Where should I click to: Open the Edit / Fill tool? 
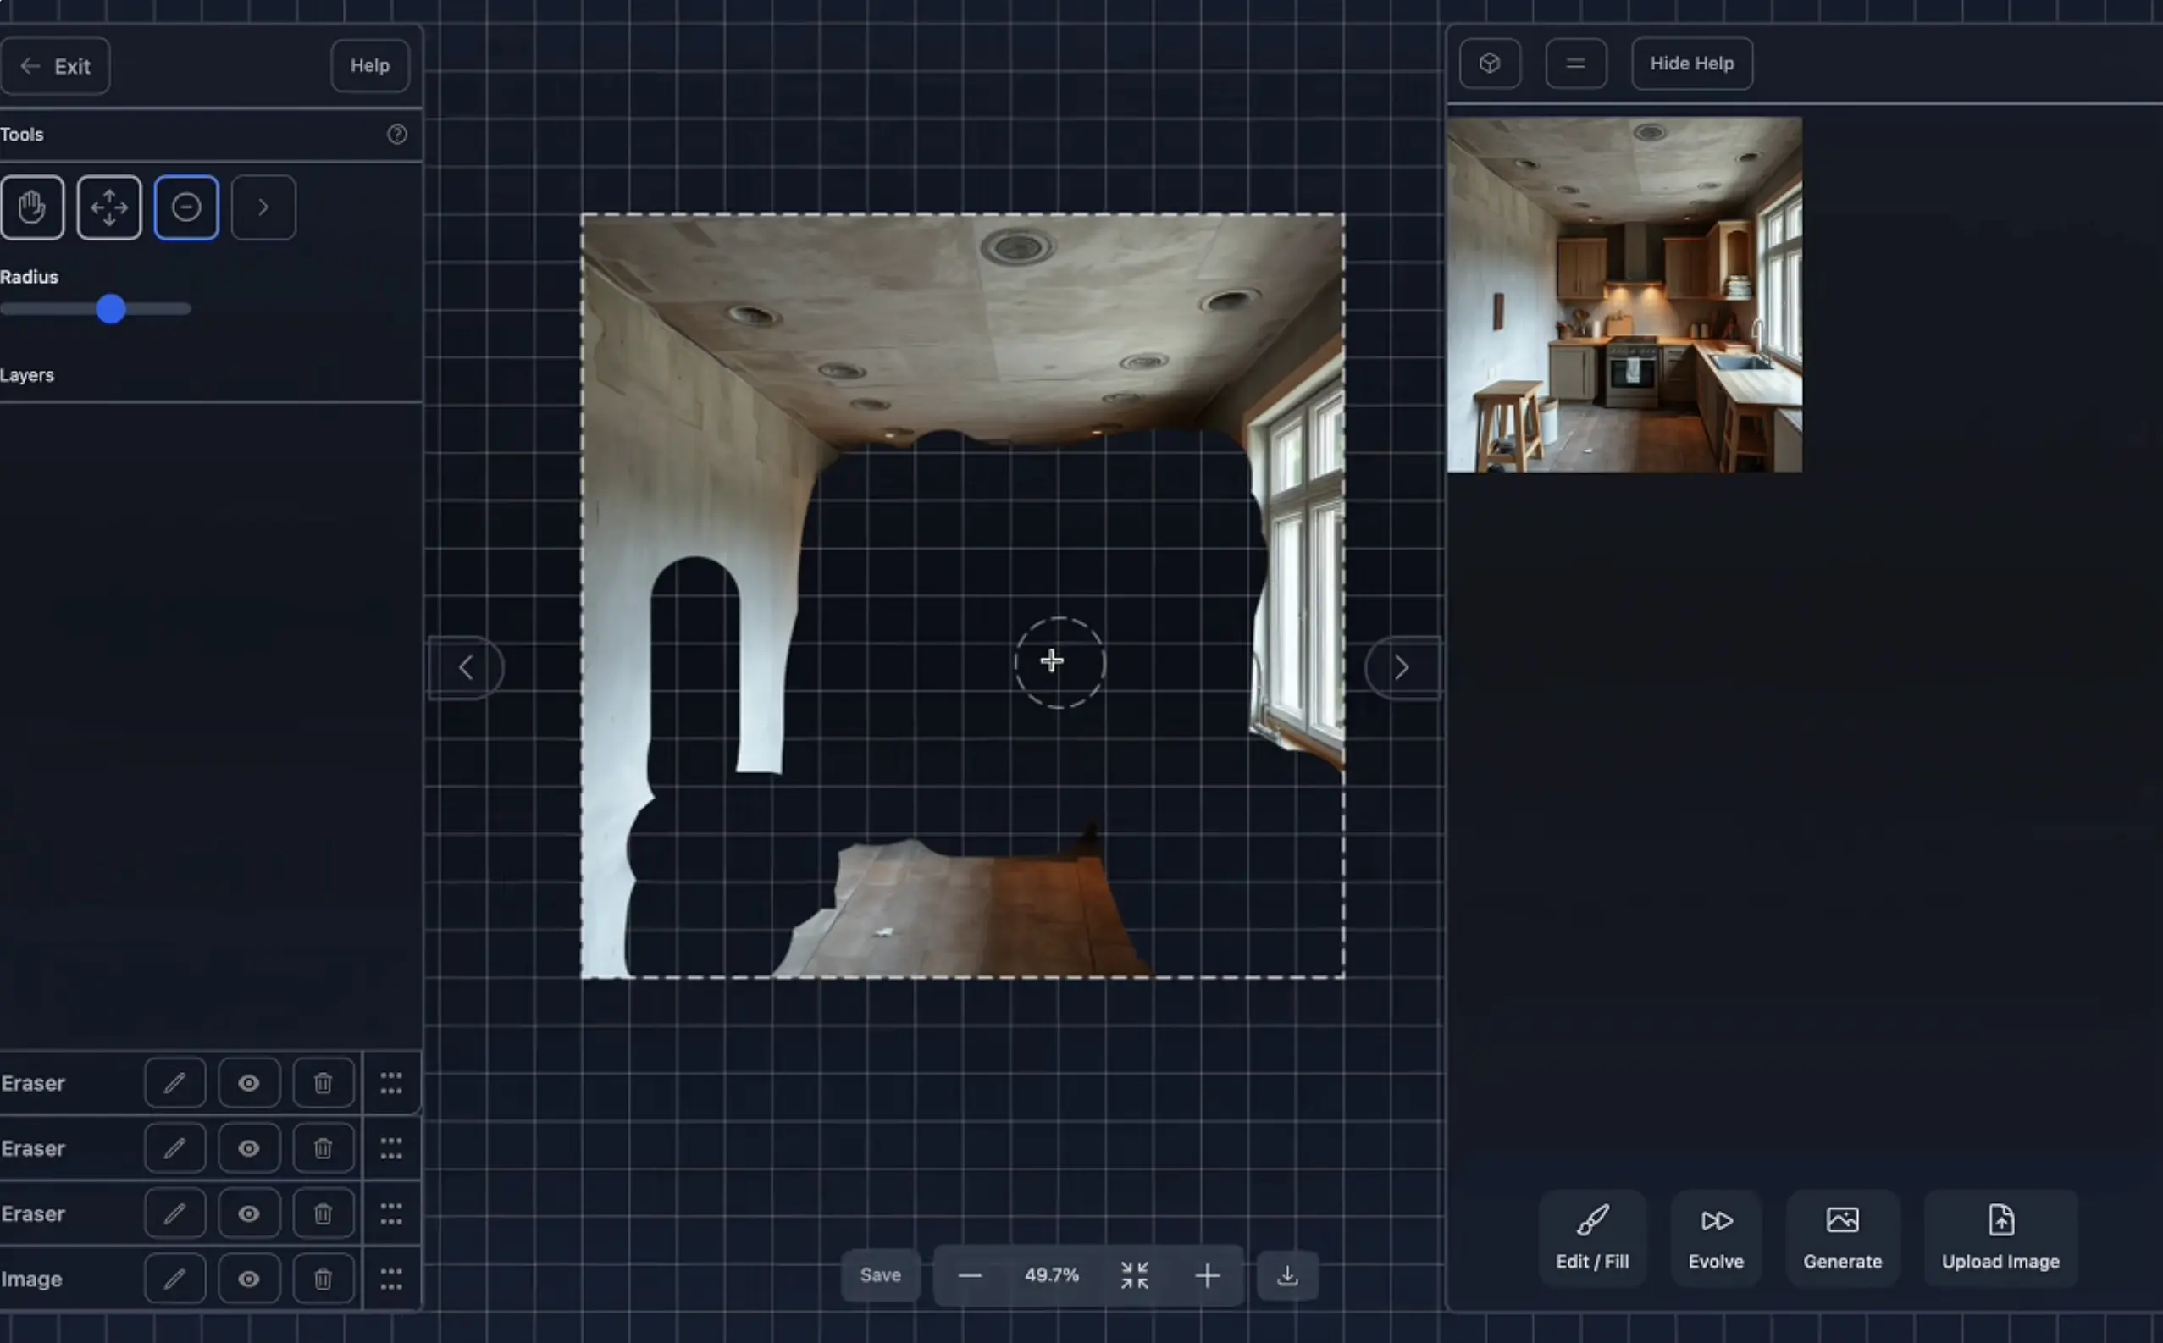tap(1591, 1237)
